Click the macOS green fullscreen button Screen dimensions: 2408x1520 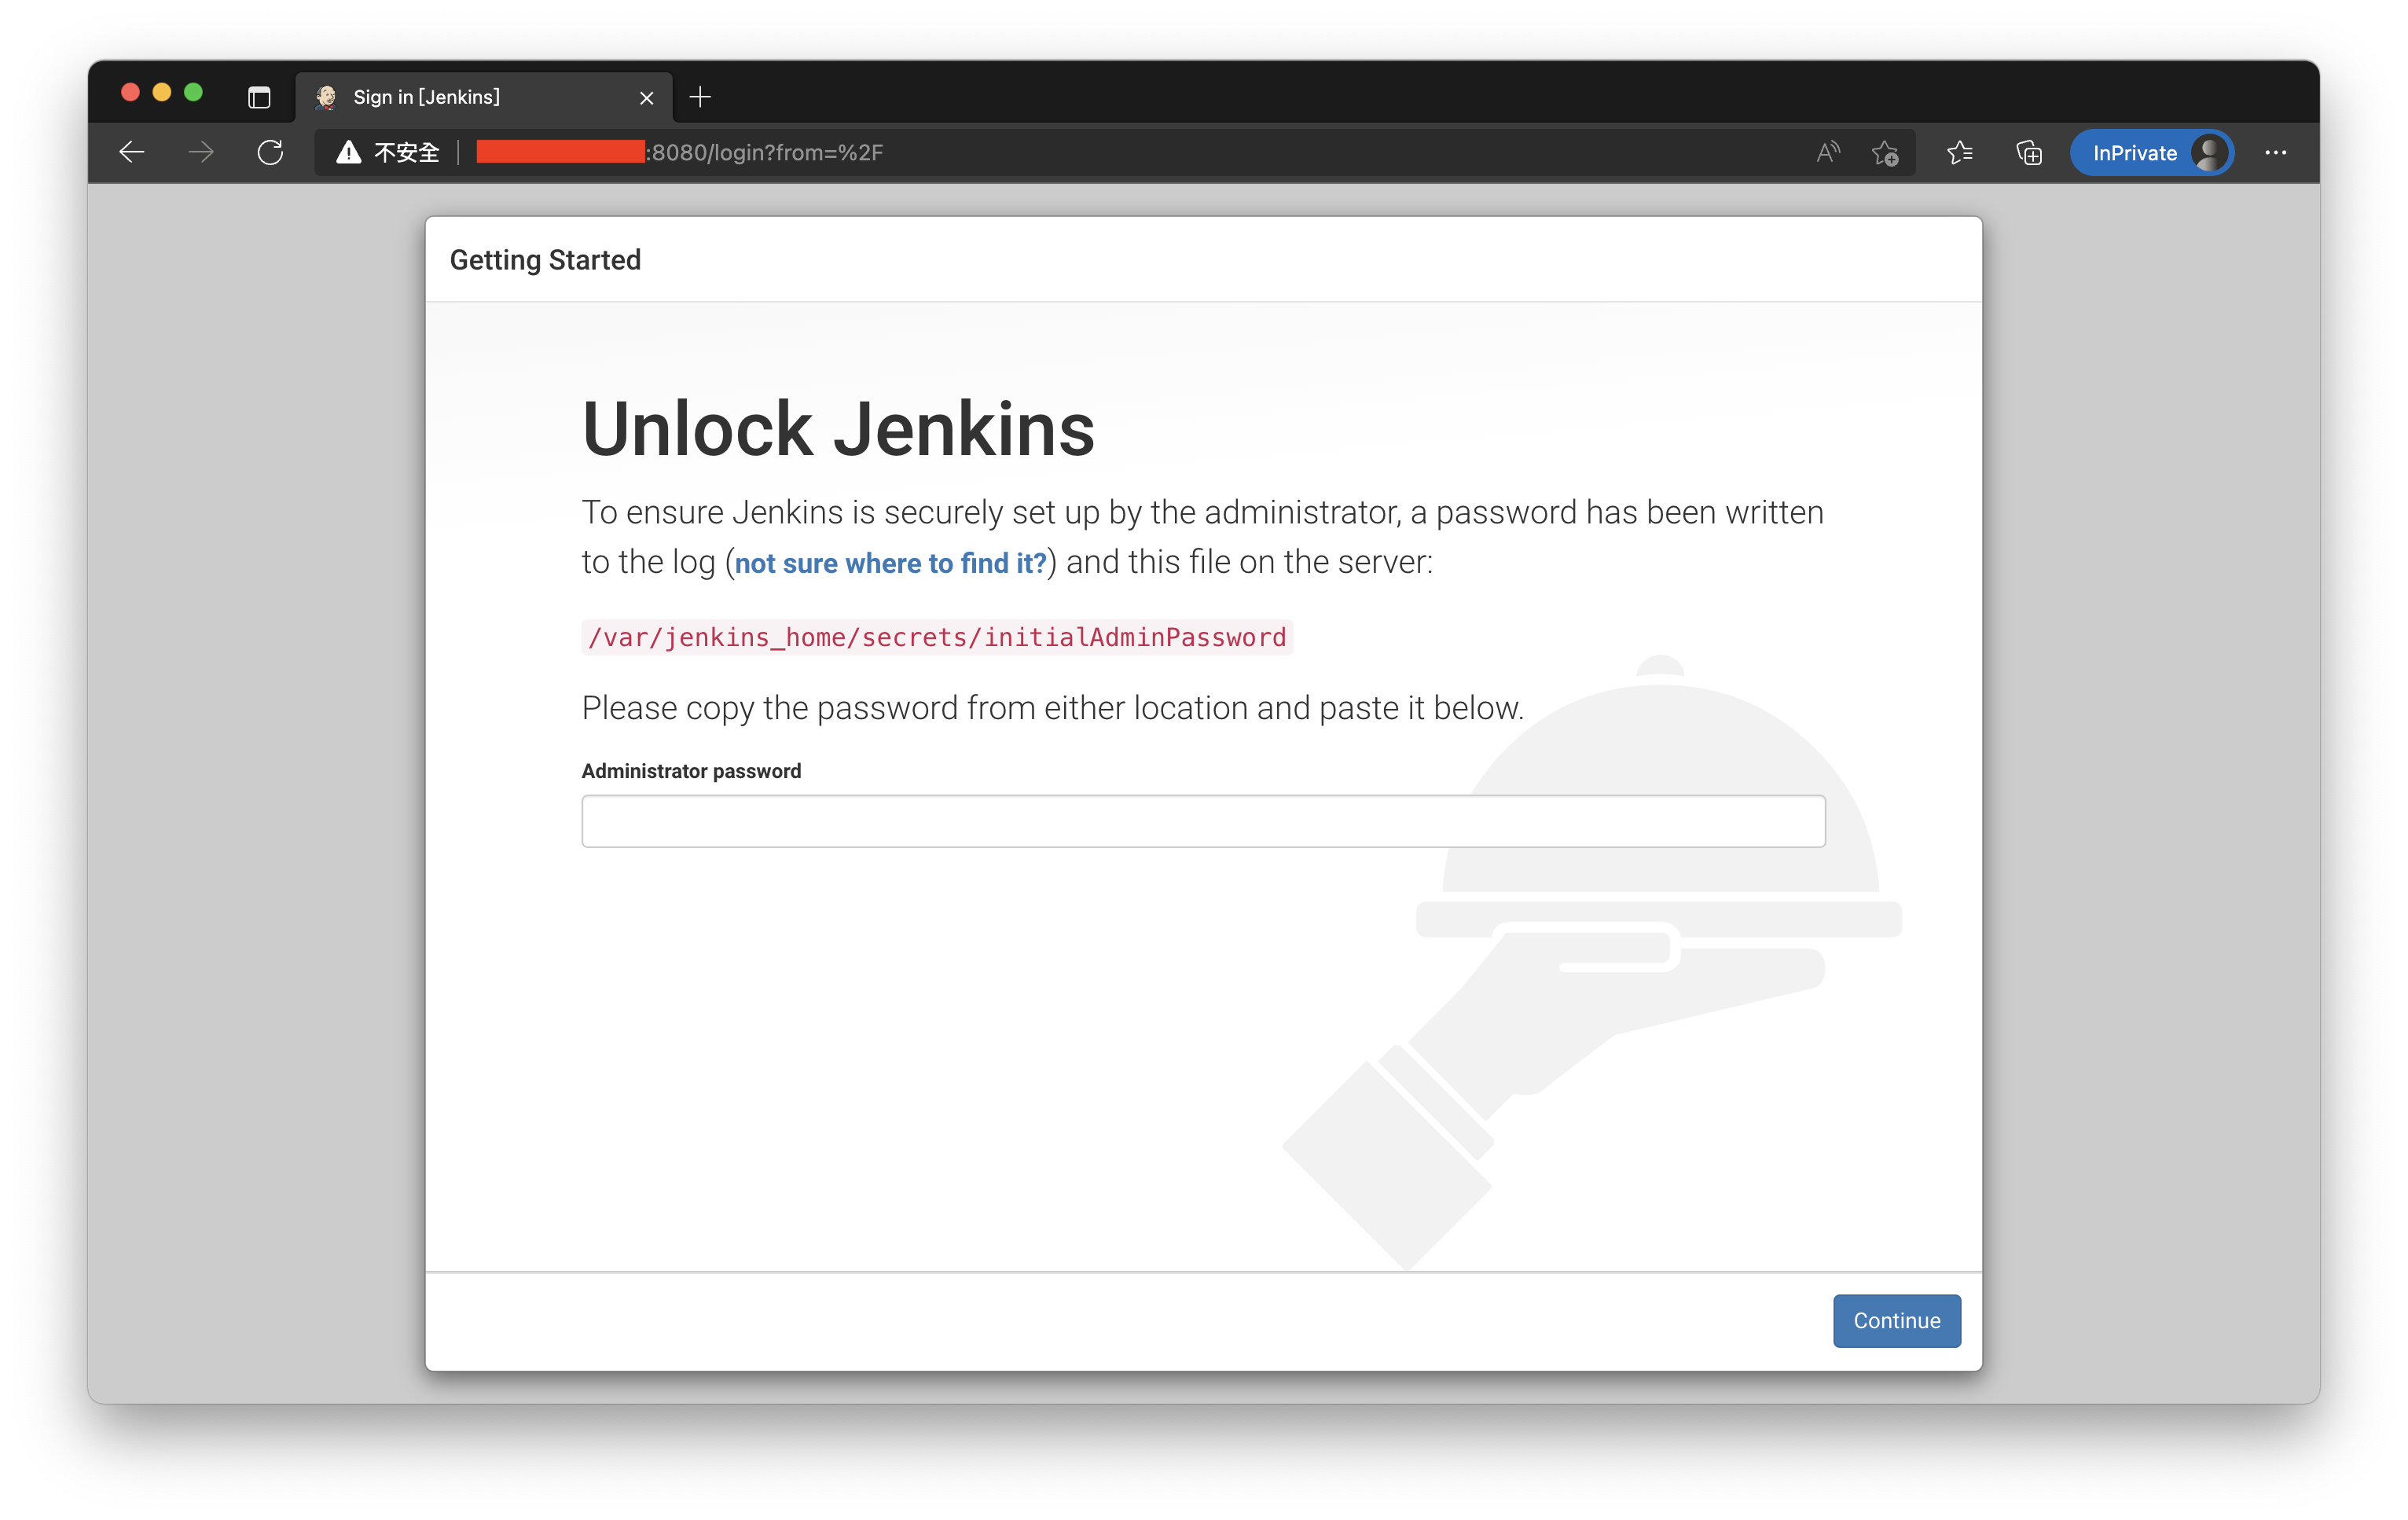click(194, 93)
